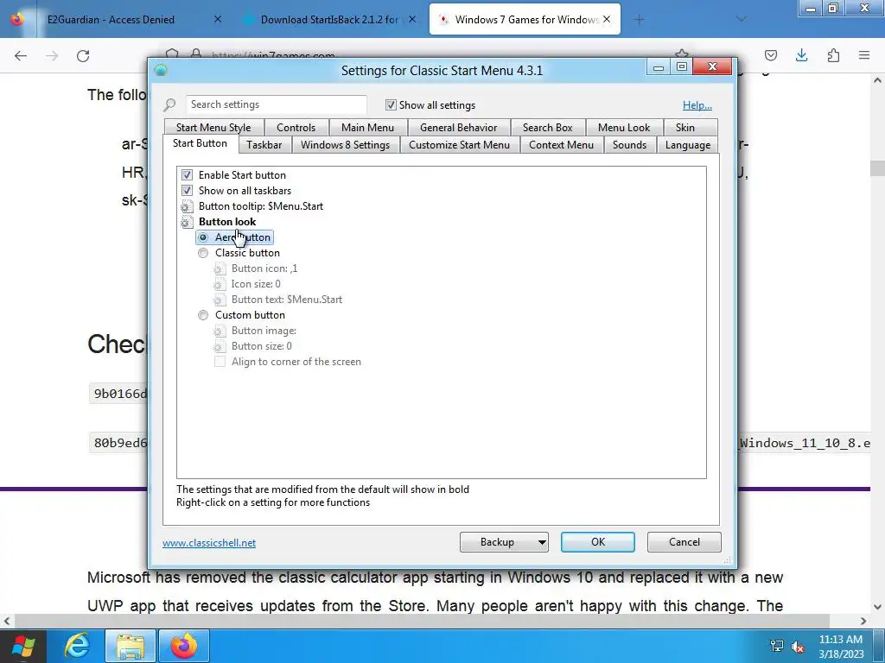Image resolution: width=885 pixels, height=663 pixels.
Task: Reload the page in Firefox
Action: tap(83, 55)
